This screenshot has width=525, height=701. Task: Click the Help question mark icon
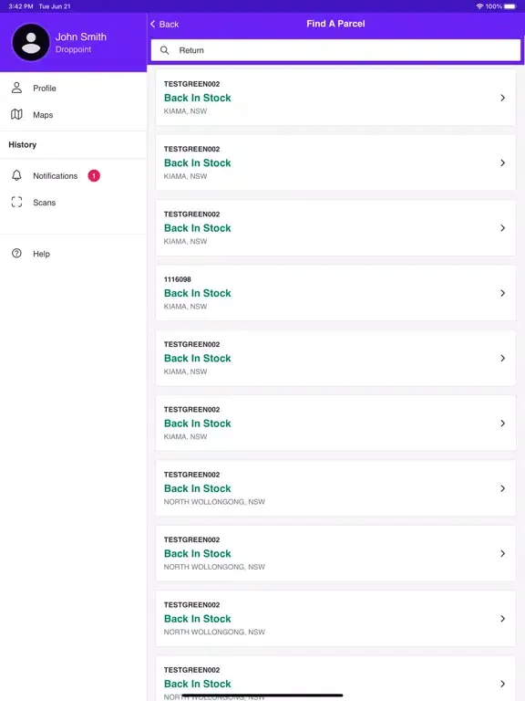[x=16, y=253]
